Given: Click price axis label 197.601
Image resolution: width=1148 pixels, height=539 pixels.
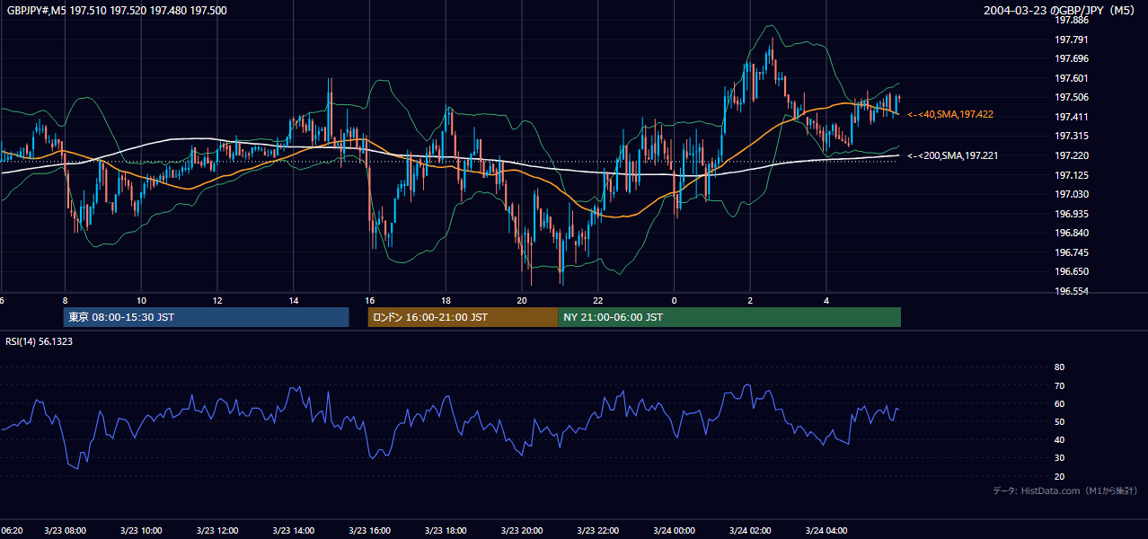Looking at the screenshot, I should (1072, 78).
